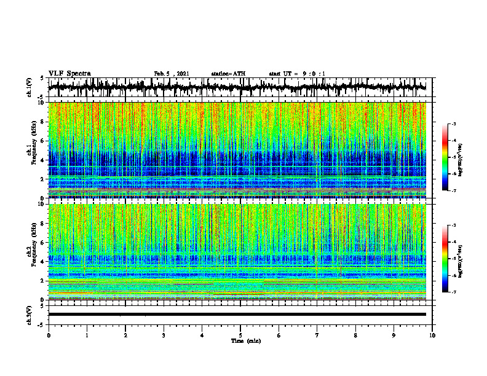Click the "station=ATH" label
The image size is (487, 376).
(x=228, y=74)
